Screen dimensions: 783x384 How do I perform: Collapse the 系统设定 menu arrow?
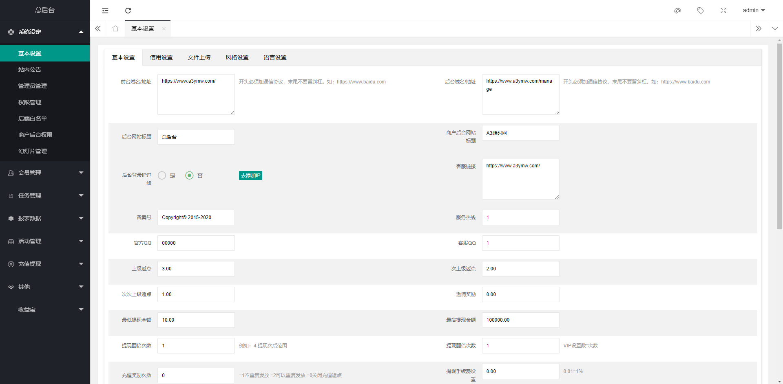(x=81, y=32)
